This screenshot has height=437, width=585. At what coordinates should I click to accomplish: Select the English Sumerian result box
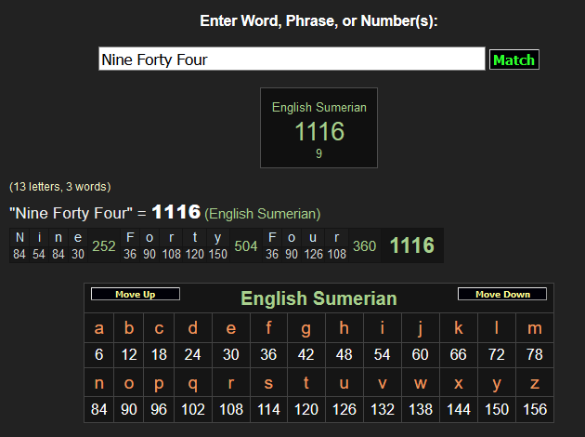point(318,128)
